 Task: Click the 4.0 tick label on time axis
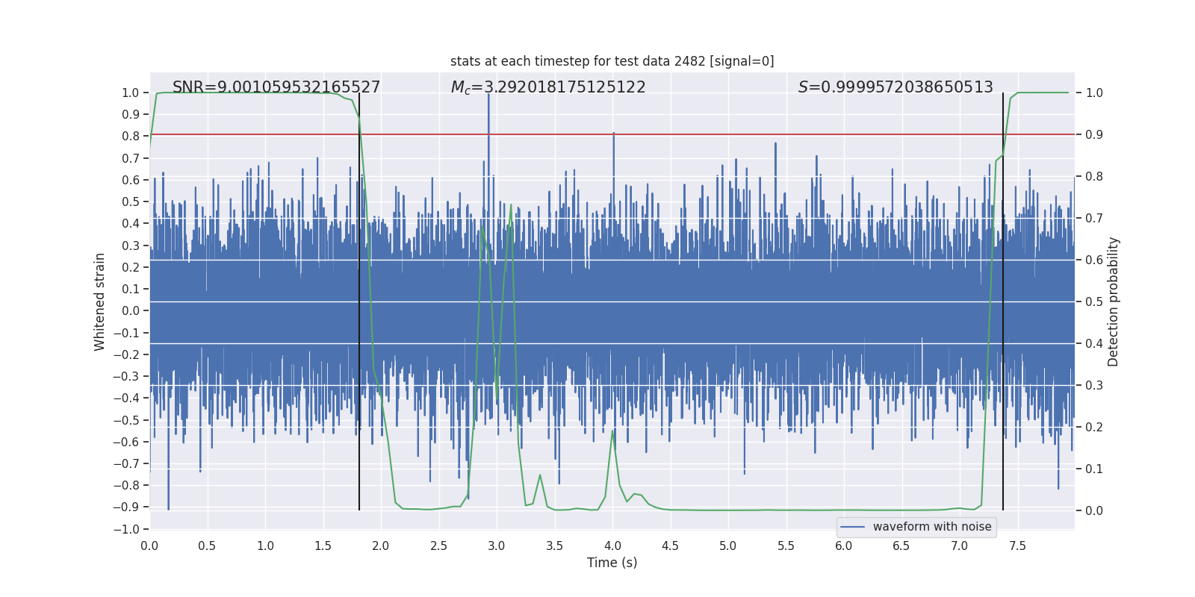pos(612,546)
